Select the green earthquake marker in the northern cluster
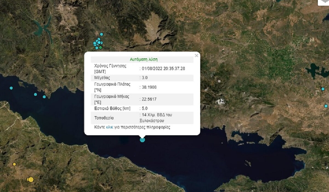 point(101,47)
